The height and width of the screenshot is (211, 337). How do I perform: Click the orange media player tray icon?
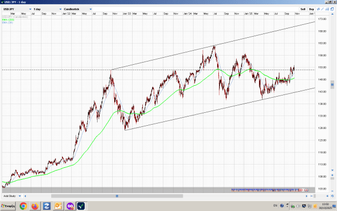[315, 206]
